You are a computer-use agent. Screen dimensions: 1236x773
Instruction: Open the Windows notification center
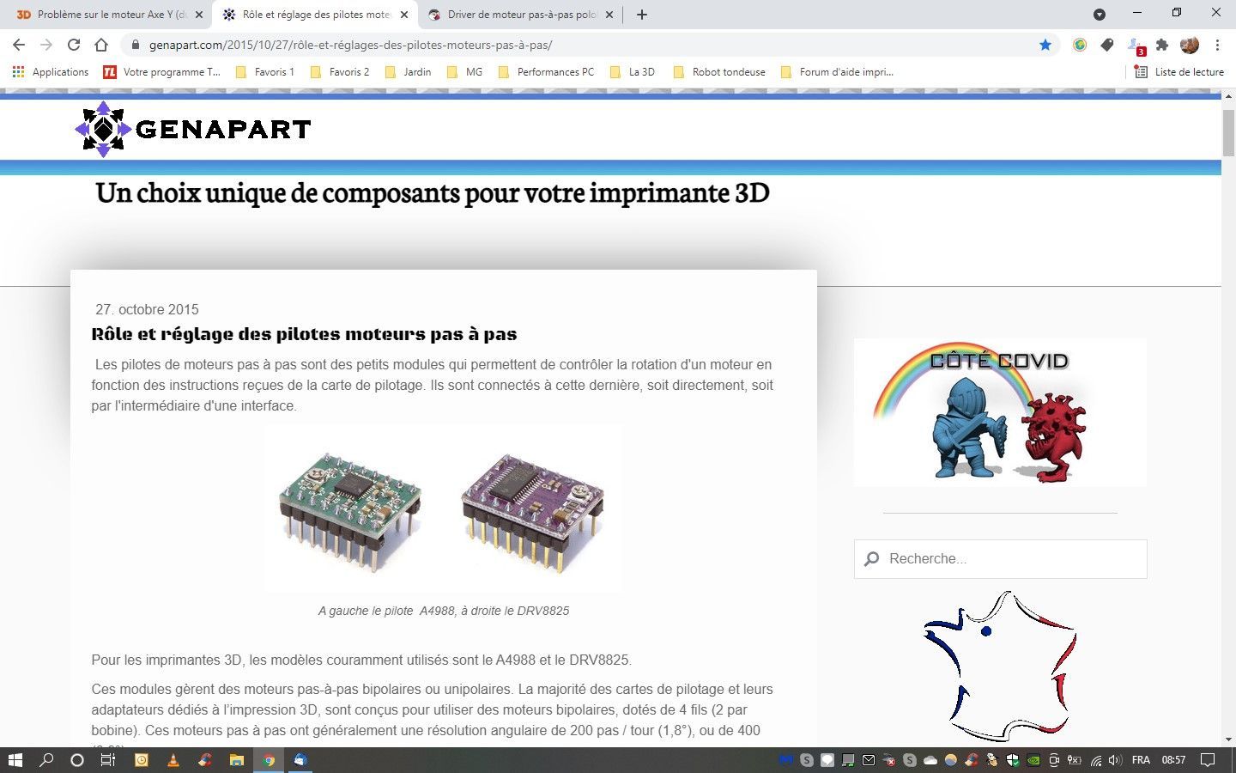(1208, 760)
